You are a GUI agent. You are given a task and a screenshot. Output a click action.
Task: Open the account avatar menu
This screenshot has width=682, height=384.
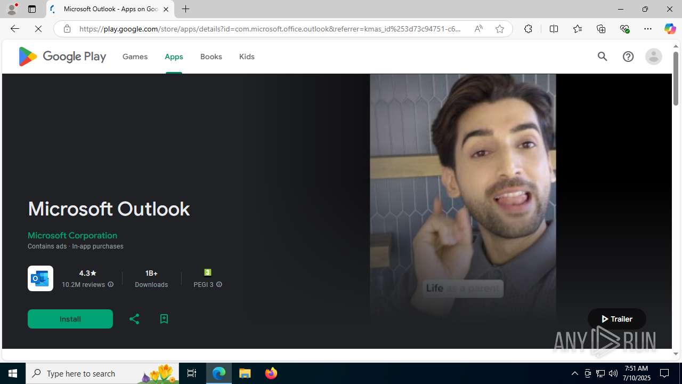(x=653, y=57)
